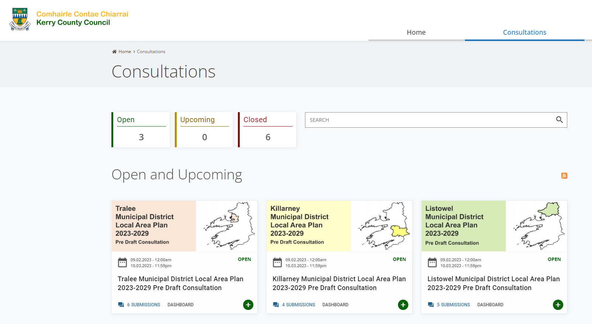Open DASHBOARD on the Tralee card

pyautogui.click(x=180, y=305)
